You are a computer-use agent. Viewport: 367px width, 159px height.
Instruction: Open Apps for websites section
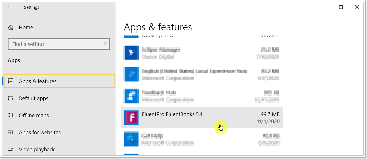[59, 132]
